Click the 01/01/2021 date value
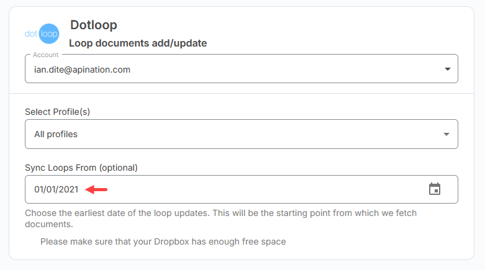The width and height of the screenshot is (485, 270). [x=56, y=189]
